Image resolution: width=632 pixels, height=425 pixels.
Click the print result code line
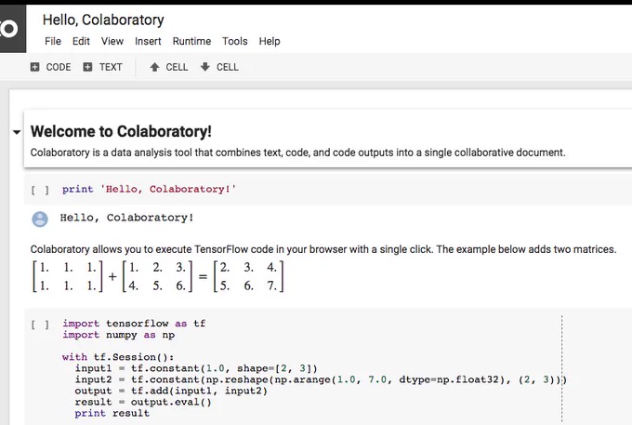[112, 413]
